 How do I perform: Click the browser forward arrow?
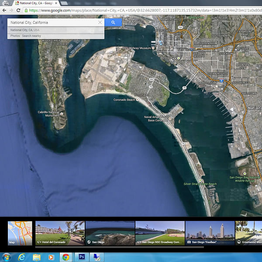pos(11,10)
